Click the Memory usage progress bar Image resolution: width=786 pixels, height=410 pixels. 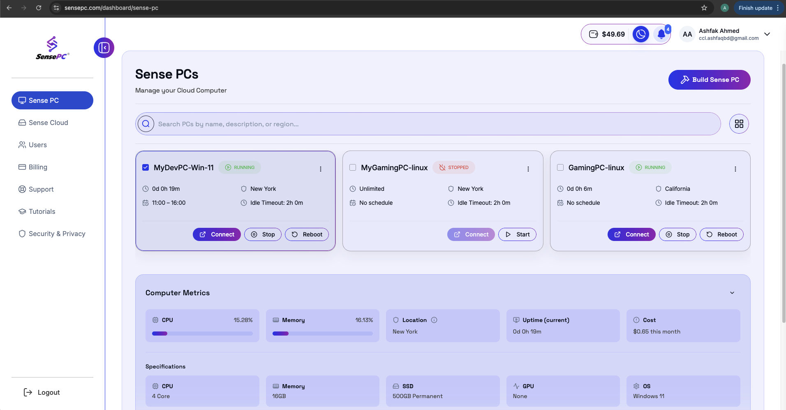(x=323, y=334)
